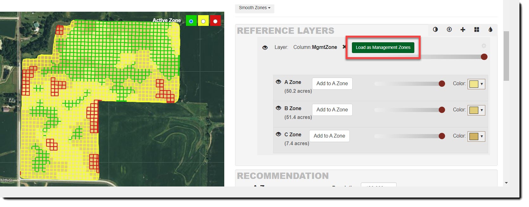Image resolution: width=529 pixels, height=207 pixels.
Task: Toggle the C Zone eye icon
Action: (x=278, y=134)
